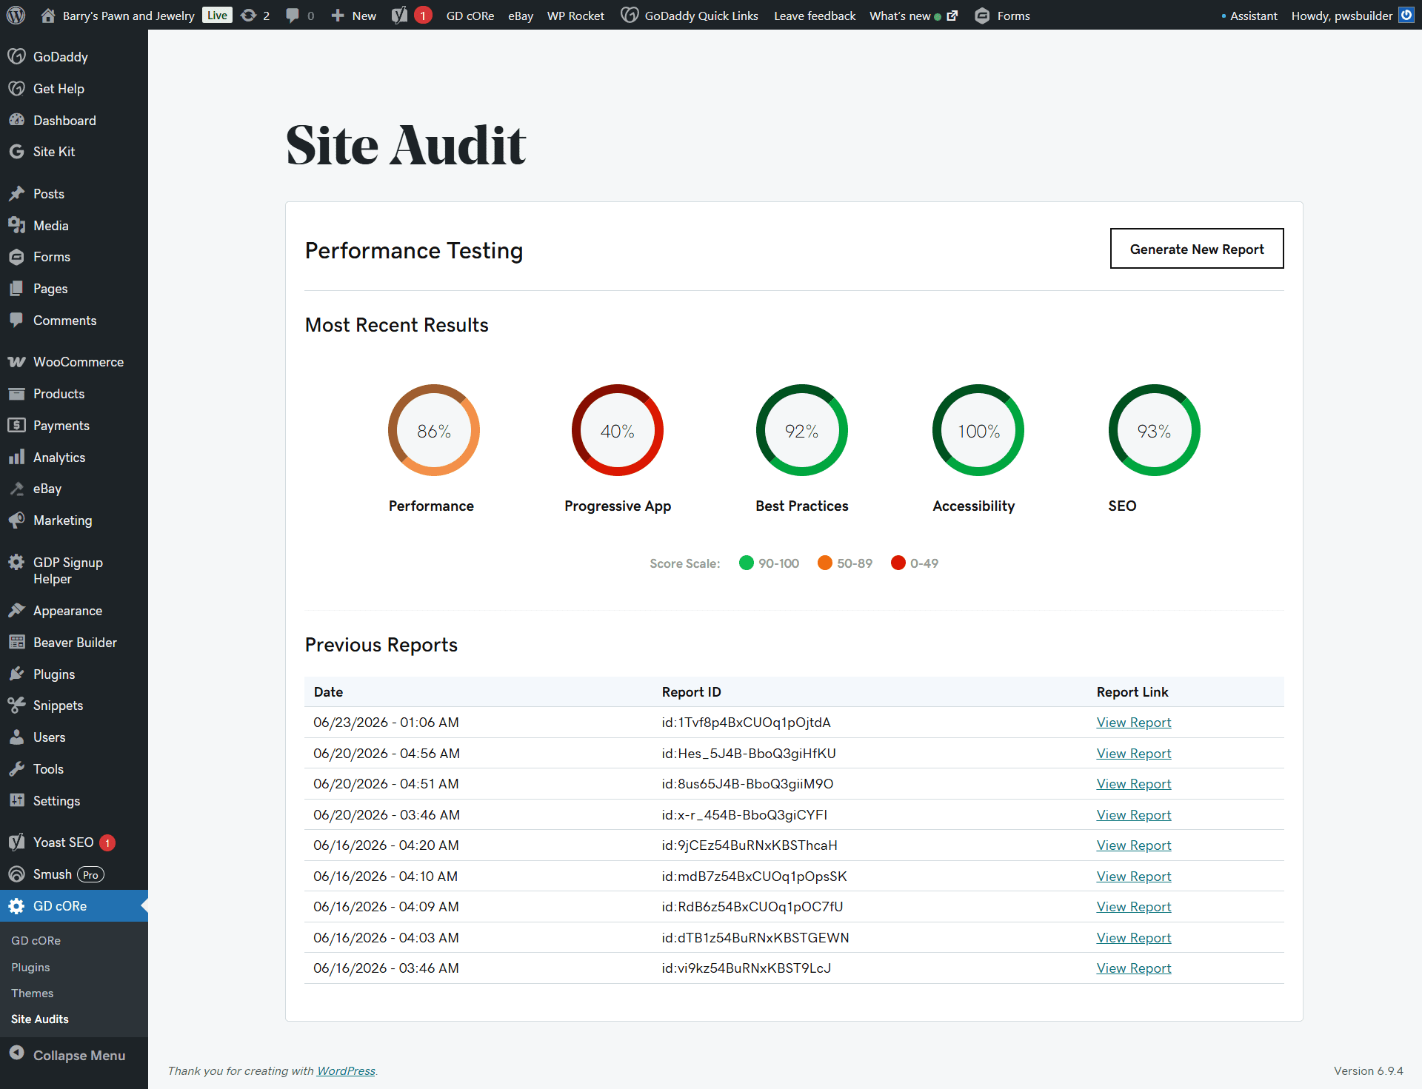This screenshot has width=1422, height=1089.
Task: Click the Marketing megaphone icon
Action: (16, 520)
